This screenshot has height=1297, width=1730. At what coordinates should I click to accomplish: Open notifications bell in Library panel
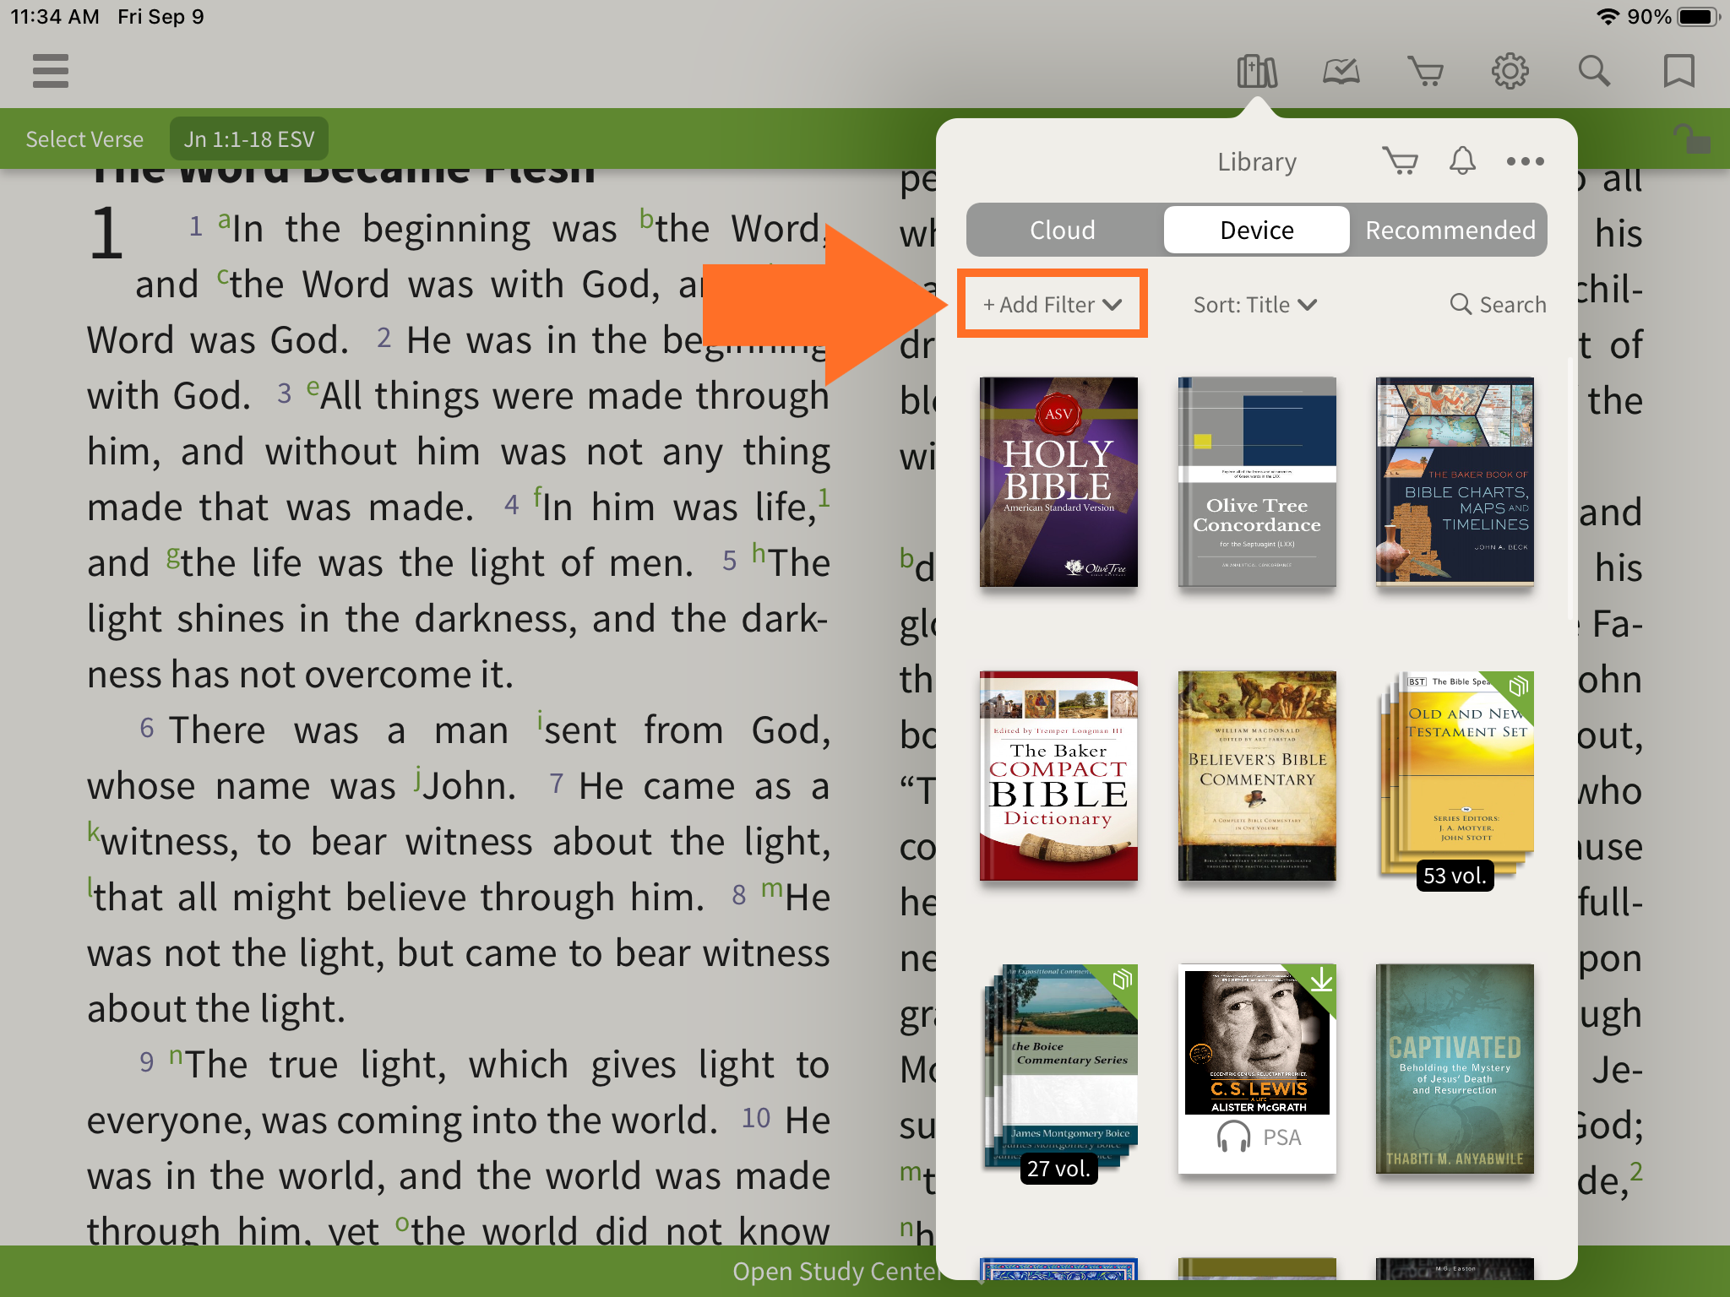tap(1462, 160)
